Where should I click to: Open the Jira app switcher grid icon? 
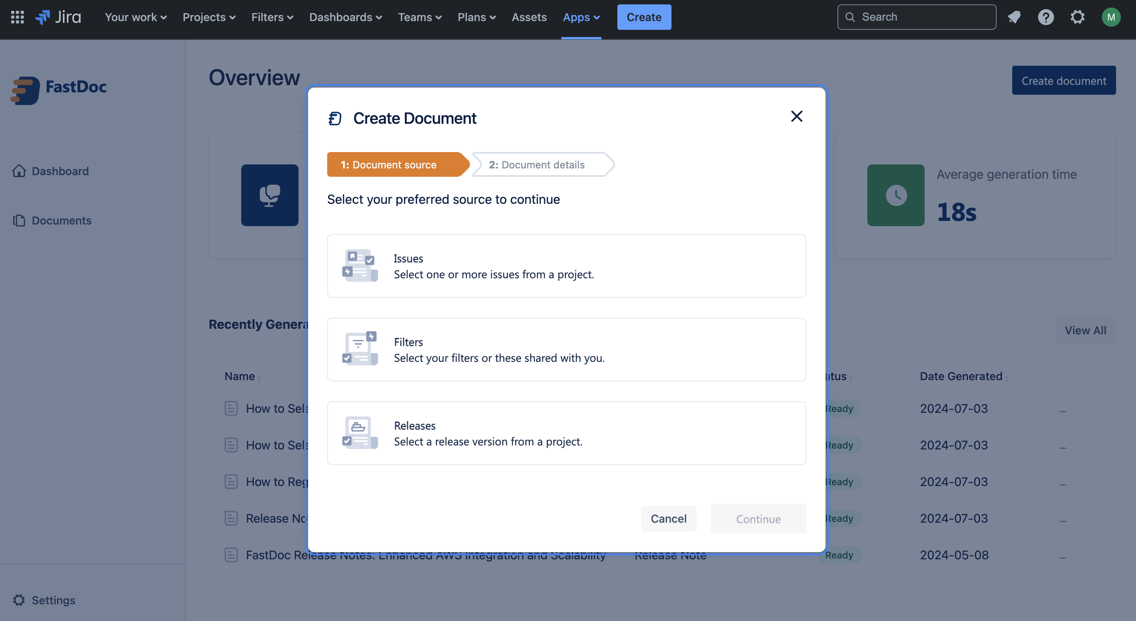pyautogui.click(x=17, y=17)
